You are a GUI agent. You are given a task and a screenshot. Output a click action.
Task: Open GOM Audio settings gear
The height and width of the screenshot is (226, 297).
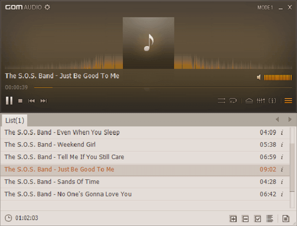pyautogui.click(x=47, y=7)
